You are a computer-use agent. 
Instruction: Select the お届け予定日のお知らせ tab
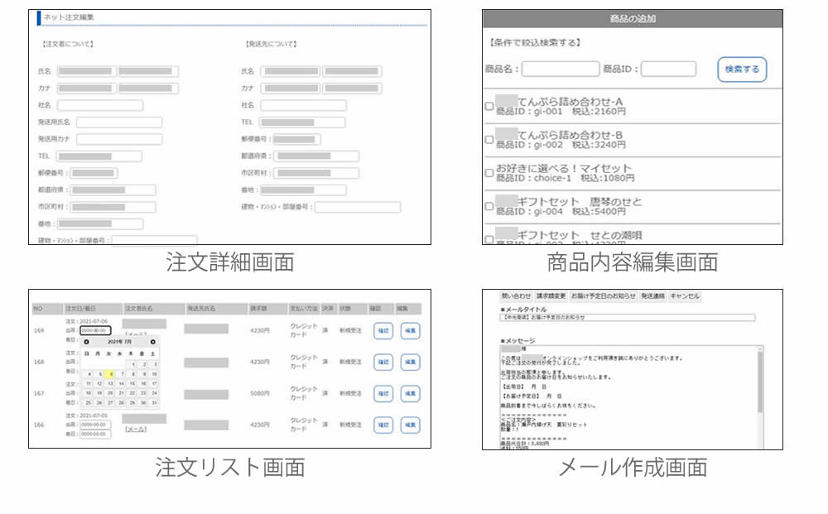(x=601, y=295)
